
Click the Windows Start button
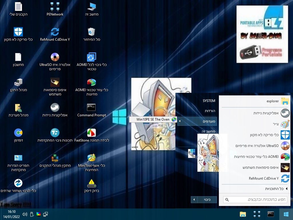pyautogui.click(x=286, y=214)
